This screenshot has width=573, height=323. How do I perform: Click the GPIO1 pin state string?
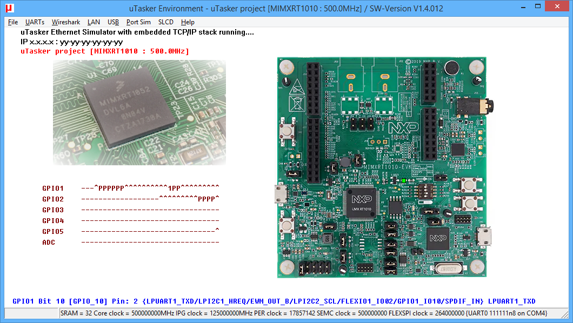click(150, 188)
